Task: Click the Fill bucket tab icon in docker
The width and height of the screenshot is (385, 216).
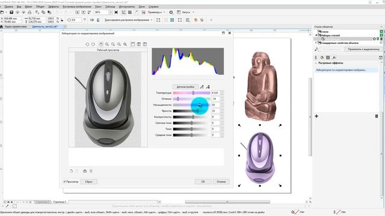Action: (322, 58)
